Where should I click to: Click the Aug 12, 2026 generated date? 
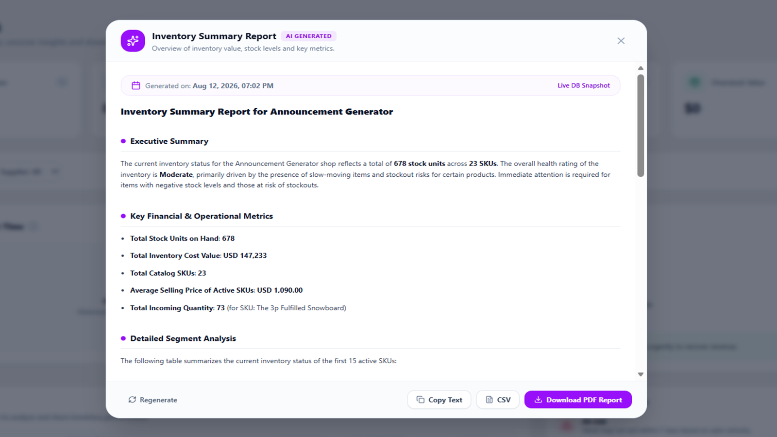[x=233, y=85]
